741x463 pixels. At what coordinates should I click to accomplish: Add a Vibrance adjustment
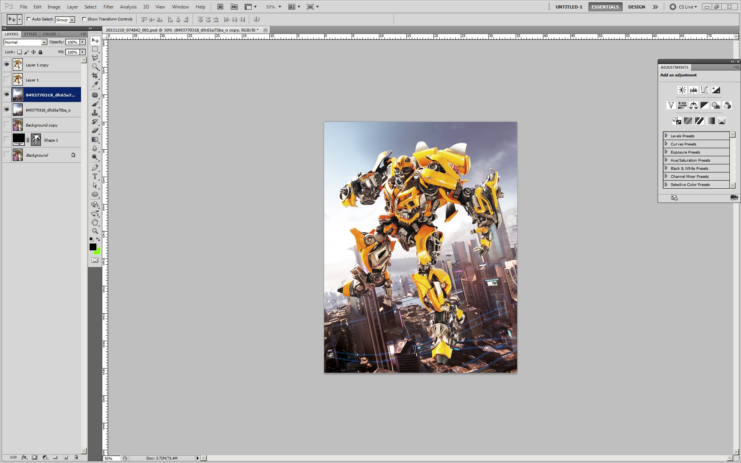671,105
